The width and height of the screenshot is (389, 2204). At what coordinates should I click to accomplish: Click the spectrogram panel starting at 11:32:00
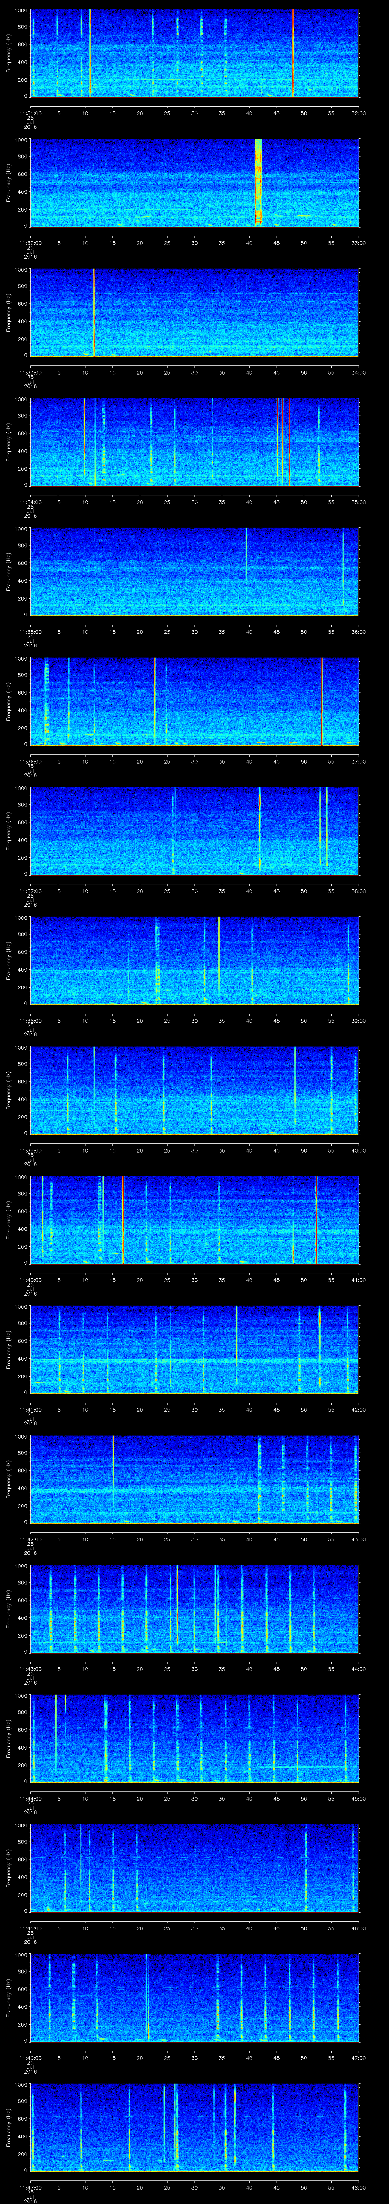(195, 183)
